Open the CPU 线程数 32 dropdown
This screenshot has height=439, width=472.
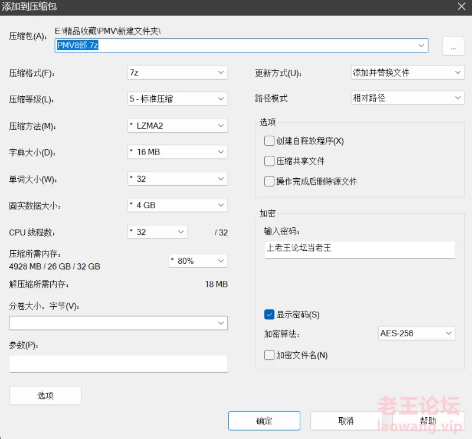coord(158,232)
